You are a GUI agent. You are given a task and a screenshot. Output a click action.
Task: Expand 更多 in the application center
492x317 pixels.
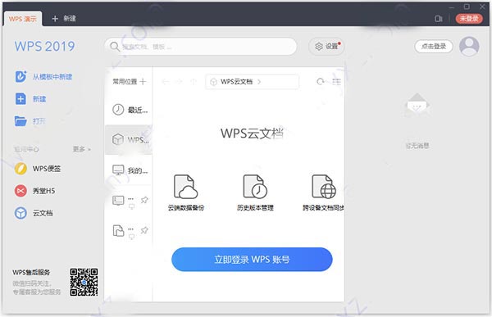click(x=81, y=149)
